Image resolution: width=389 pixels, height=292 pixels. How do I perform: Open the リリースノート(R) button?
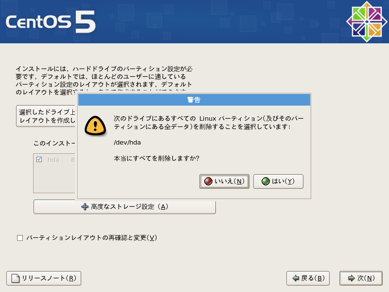point(44,278)
